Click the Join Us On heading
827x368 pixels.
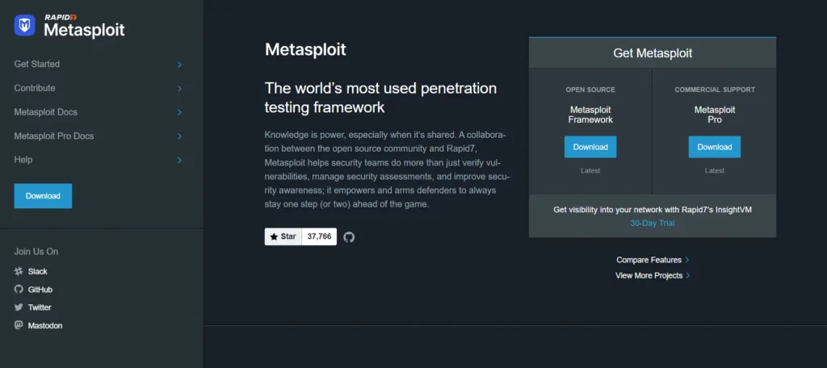coord(36,252)
